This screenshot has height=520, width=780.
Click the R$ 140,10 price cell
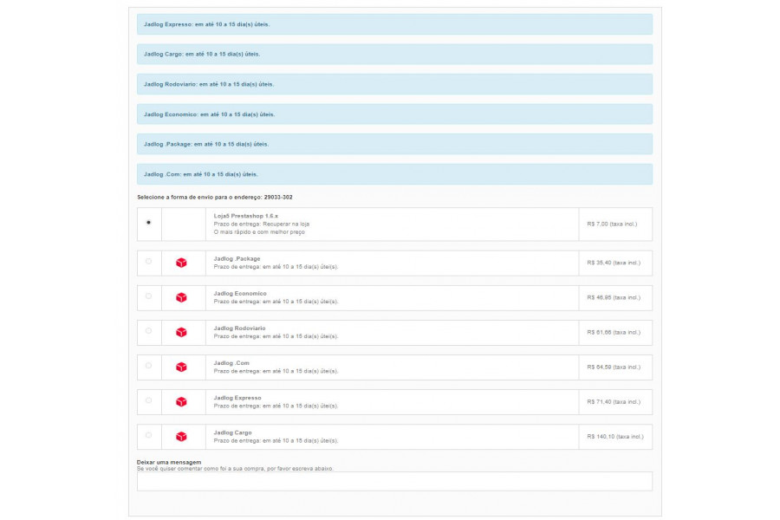point(615,437)
